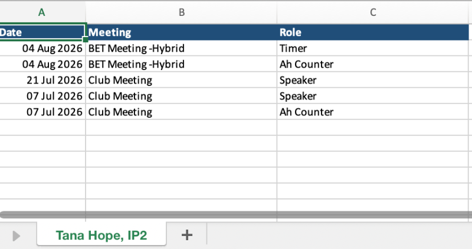Select column B header
Viewport: 472px width, 249px height.
point(182,12)
